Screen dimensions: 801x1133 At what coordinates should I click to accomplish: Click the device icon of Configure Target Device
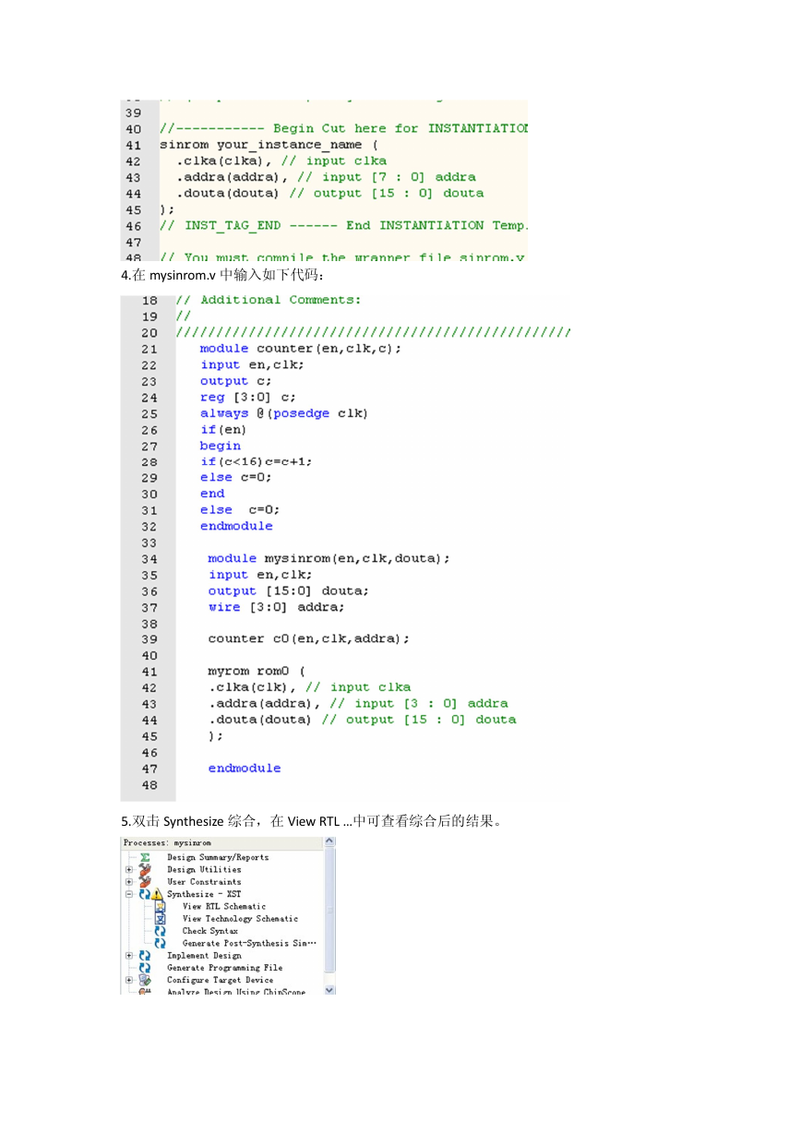(145, 980)
